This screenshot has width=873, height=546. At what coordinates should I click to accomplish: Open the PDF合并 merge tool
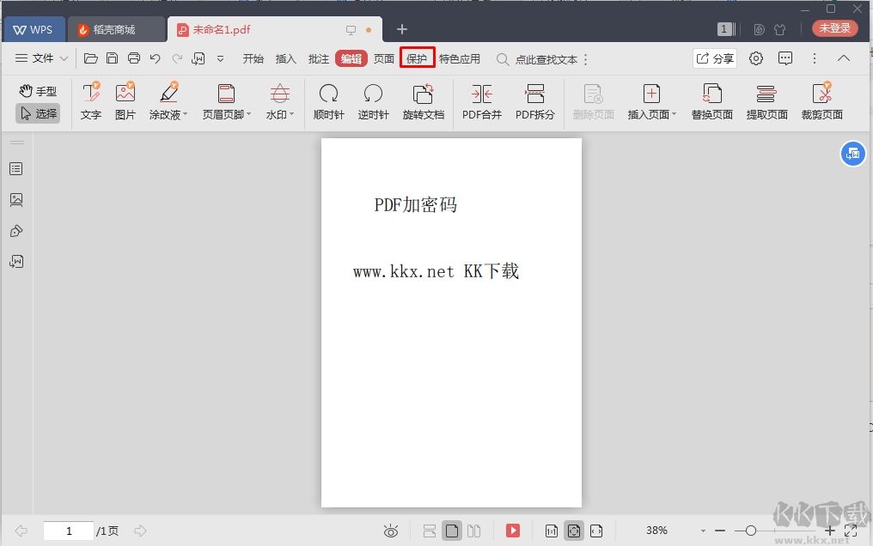pyautogui.click(x=481, y=101)
